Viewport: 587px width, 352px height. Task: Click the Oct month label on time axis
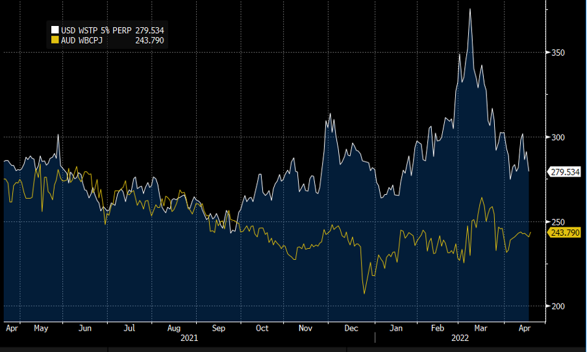pyautogui.click(x=262, y=328)
